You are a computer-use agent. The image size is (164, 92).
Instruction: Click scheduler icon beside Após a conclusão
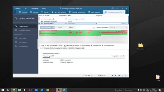(93, 28)
